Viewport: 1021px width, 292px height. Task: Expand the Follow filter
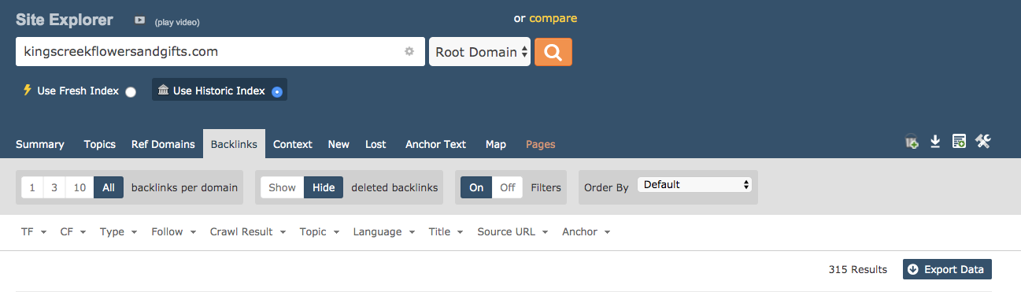174,232
